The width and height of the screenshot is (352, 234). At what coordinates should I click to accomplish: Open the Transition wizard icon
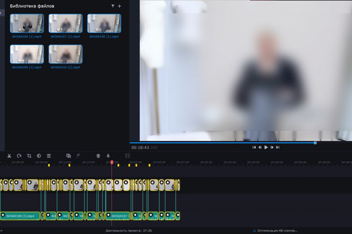(x=68, y=156)
